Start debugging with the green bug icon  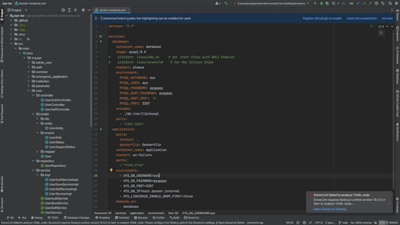tap(321, 4)
